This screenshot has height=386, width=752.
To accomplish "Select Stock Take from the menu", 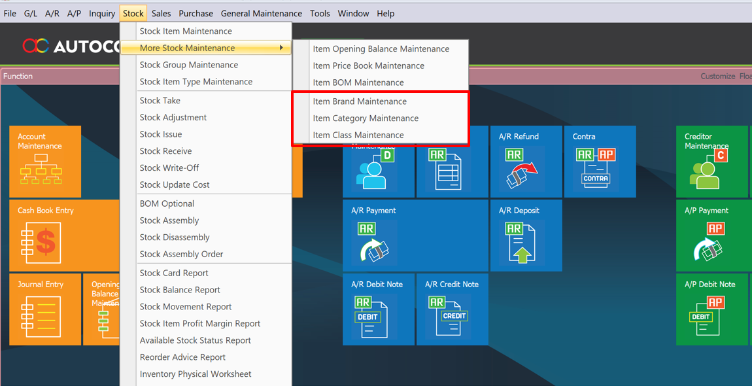I will (x=206, y=100).
